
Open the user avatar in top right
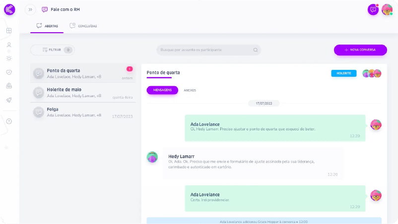tap(387, 9)
